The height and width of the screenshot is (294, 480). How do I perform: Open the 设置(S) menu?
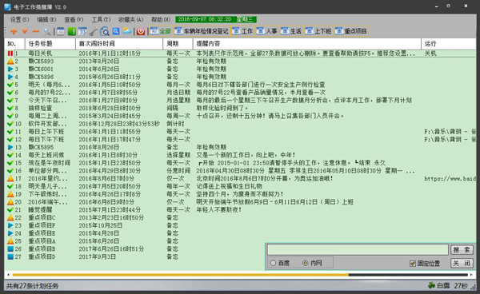(x=19, y=19)
